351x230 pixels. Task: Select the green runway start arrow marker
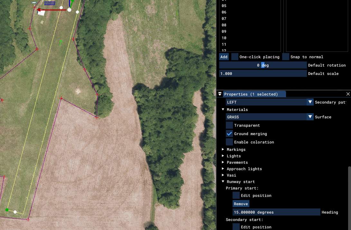(x=60, y=42)
